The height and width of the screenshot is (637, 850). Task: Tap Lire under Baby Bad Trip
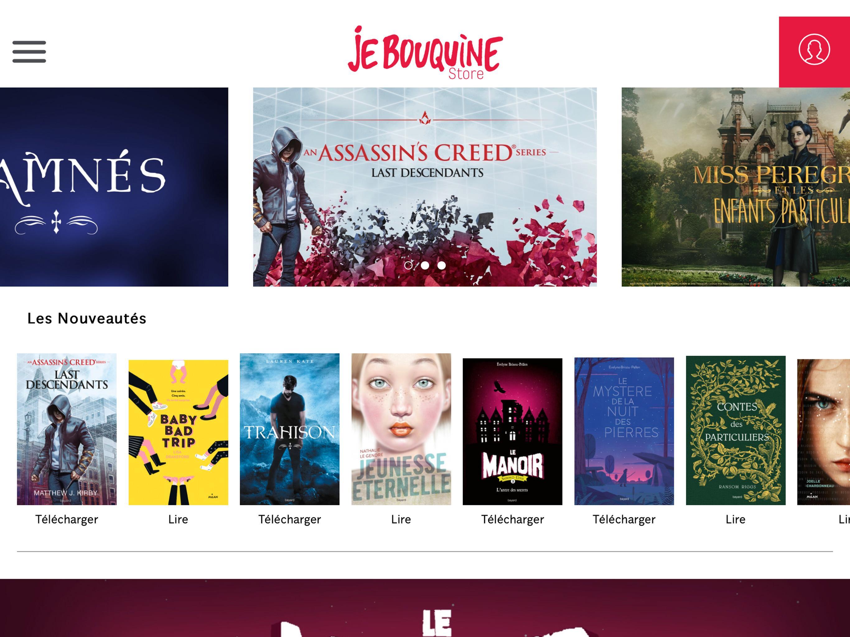(178, 519)
